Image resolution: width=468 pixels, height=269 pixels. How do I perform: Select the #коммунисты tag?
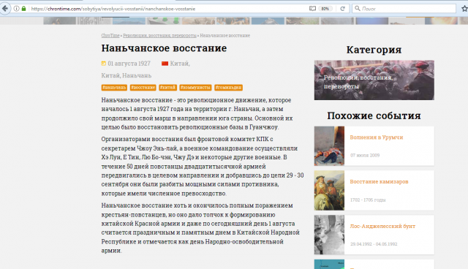[195, 88]
